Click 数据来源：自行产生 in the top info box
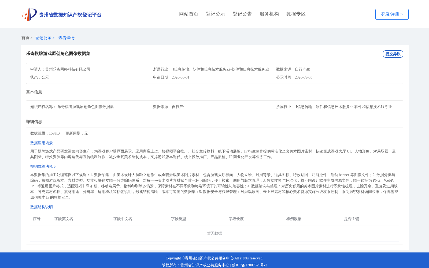This screenshot has width=429, height=268. (293, 69)
